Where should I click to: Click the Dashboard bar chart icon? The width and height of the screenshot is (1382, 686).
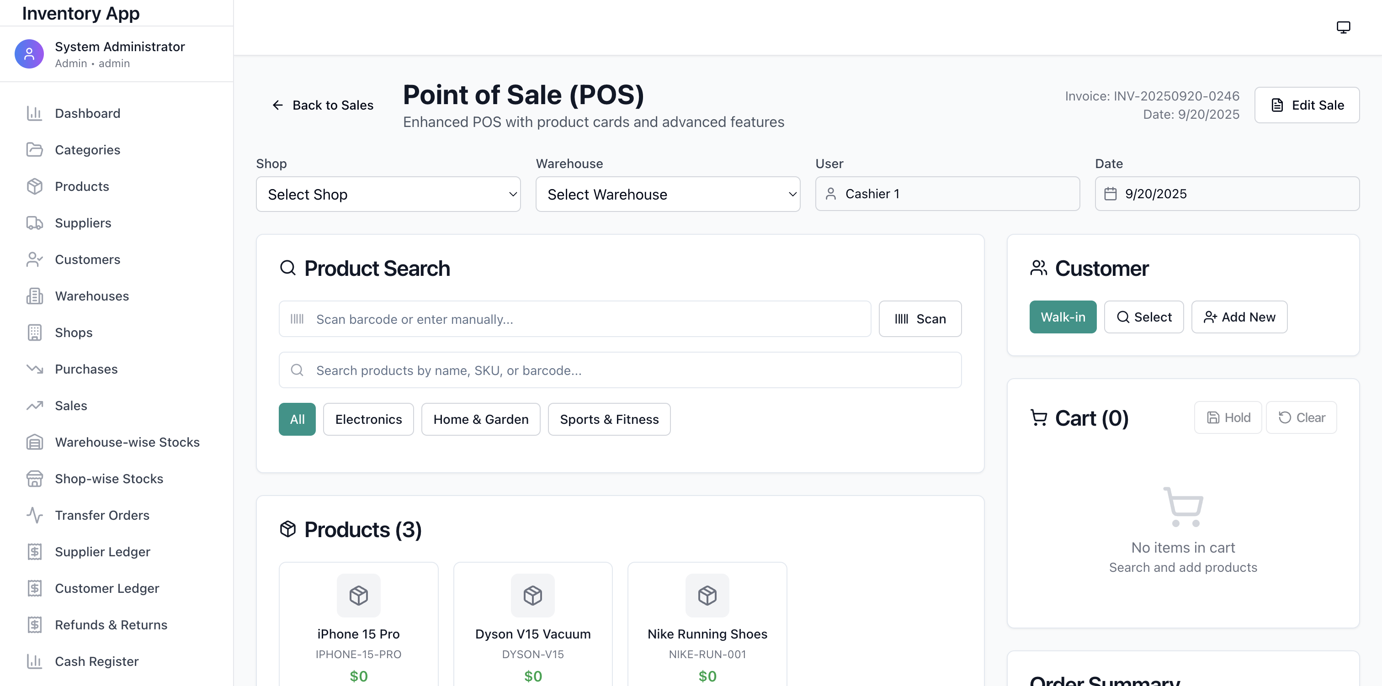pos(34,113)
